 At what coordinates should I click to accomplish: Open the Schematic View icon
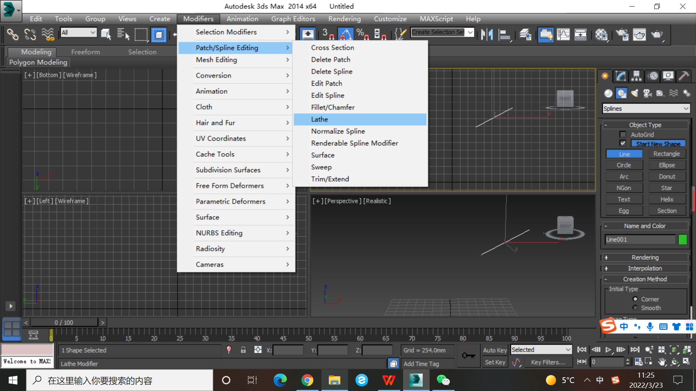click(x=581, y=35)
